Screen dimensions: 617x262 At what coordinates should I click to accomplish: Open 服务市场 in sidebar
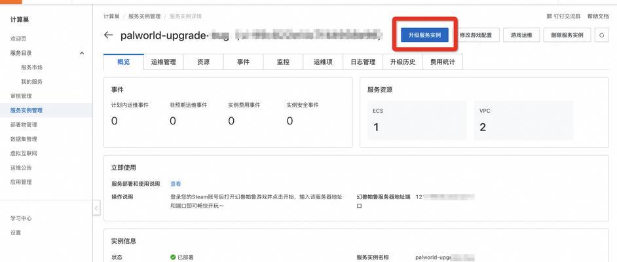point(31,67)
